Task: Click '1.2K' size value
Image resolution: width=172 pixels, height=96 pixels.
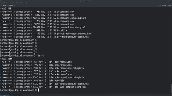Action: [x=35, y=84]
